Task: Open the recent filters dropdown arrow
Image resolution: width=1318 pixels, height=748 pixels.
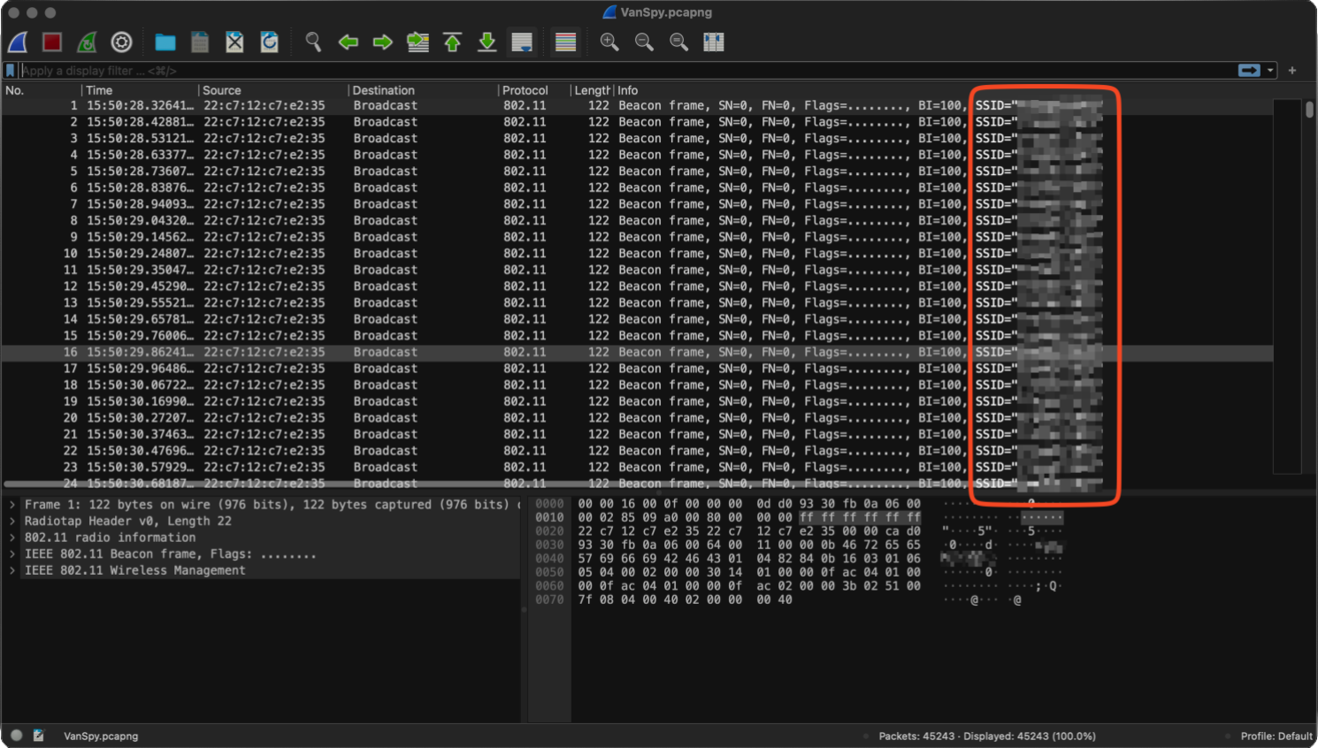Action: point(1271,70)
